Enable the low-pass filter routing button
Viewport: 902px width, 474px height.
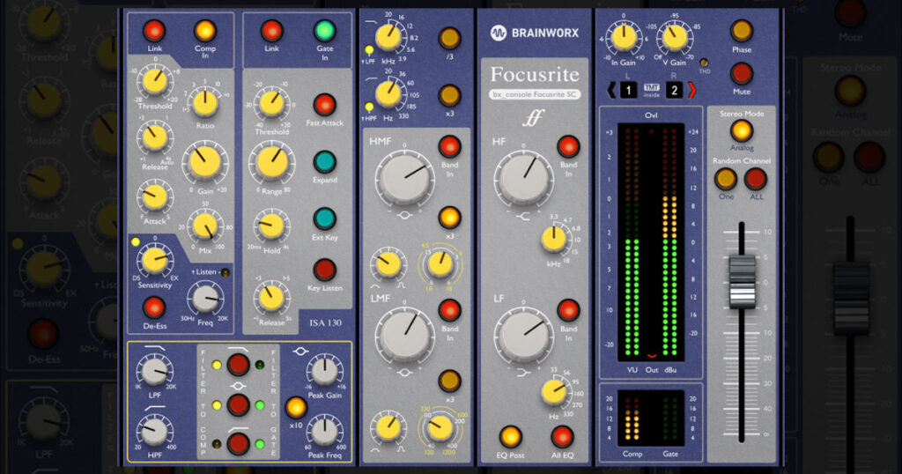click(238, 365)
